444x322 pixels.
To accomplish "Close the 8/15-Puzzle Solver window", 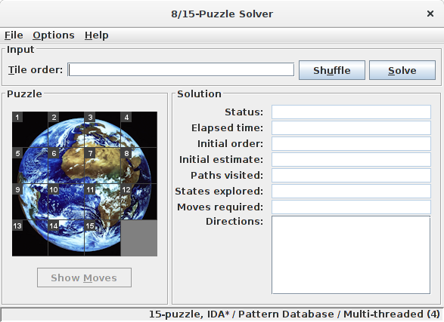I will (x=430, y=14).
